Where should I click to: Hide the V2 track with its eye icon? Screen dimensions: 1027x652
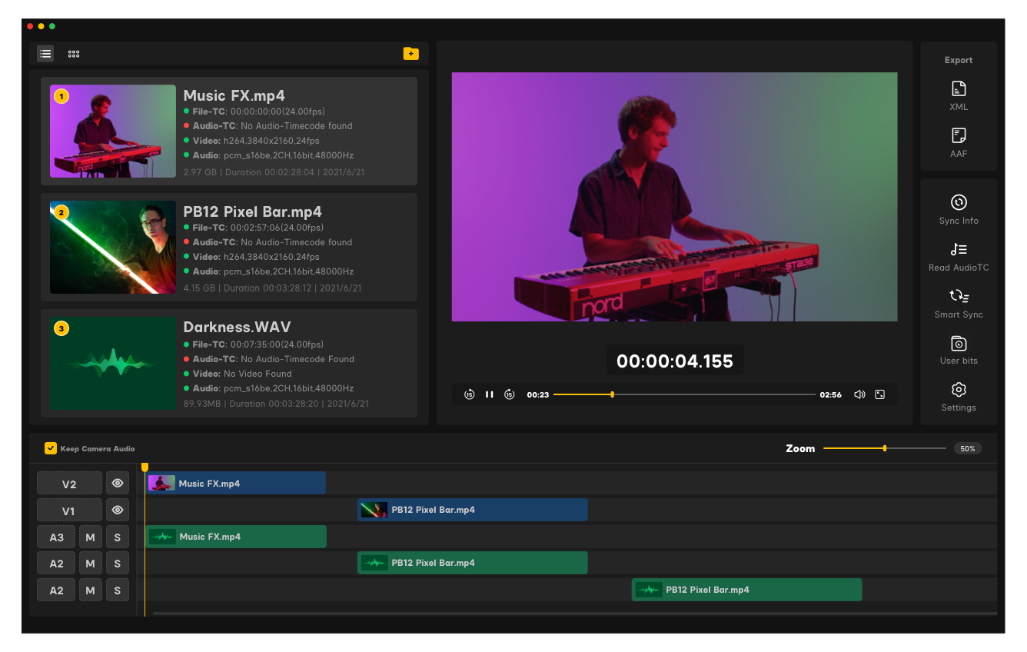click(x=118, y=484)
